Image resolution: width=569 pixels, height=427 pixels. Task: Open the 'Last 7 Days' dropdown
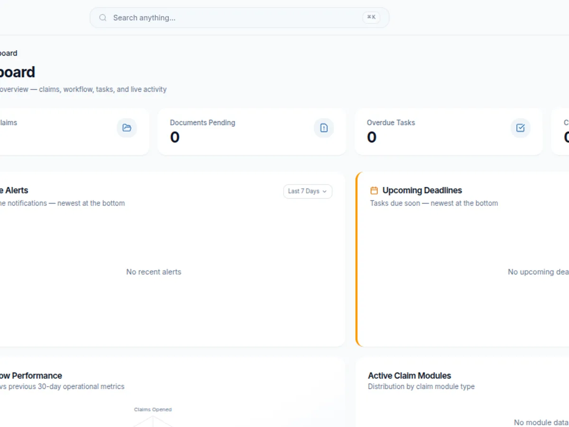[x=308, y=191]
